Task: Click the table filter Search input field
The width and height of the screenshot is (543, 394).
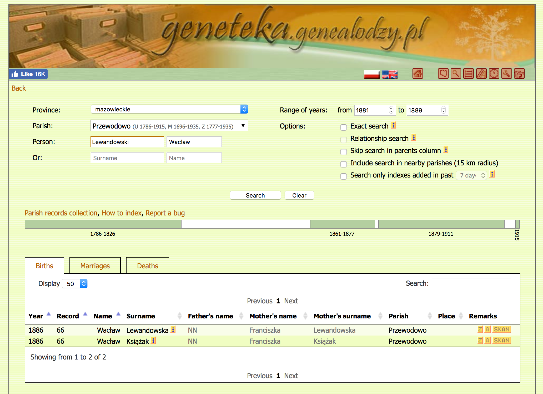Action: click(x=471, y=284)
